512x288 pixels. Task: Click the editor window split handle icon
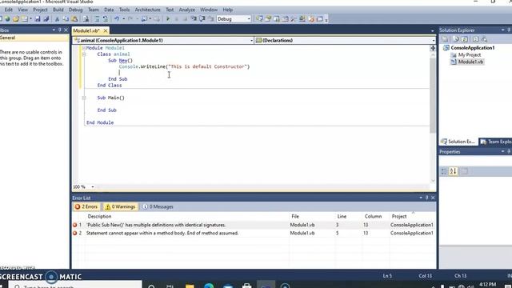[x=433, y=48]
